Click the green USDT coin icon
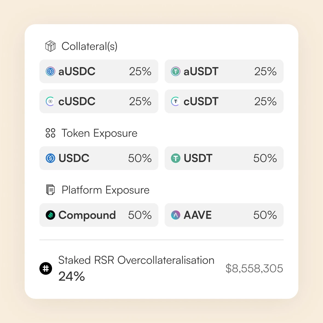The width and height of the screenshot is (323, 323). (176, 158)
